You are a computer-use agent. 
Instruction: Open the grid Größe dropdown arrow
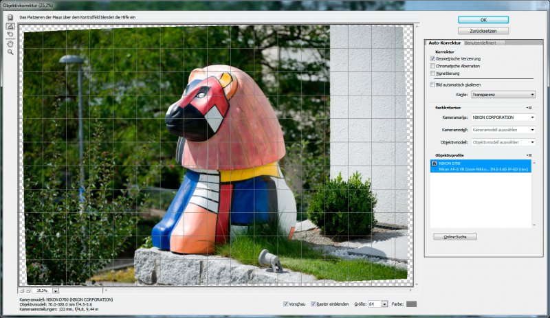[384, 304]
